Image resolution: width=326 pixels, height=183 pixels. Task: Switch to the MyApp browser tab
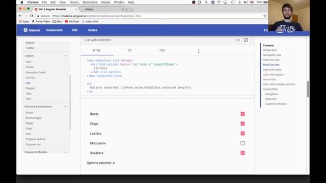pos(102,9)
